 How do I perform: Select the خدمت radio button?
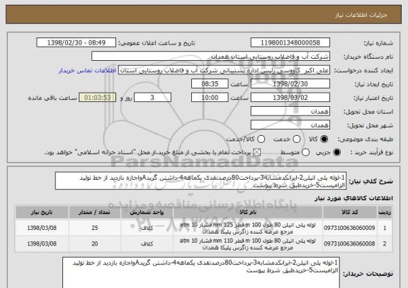pos(296,139)
